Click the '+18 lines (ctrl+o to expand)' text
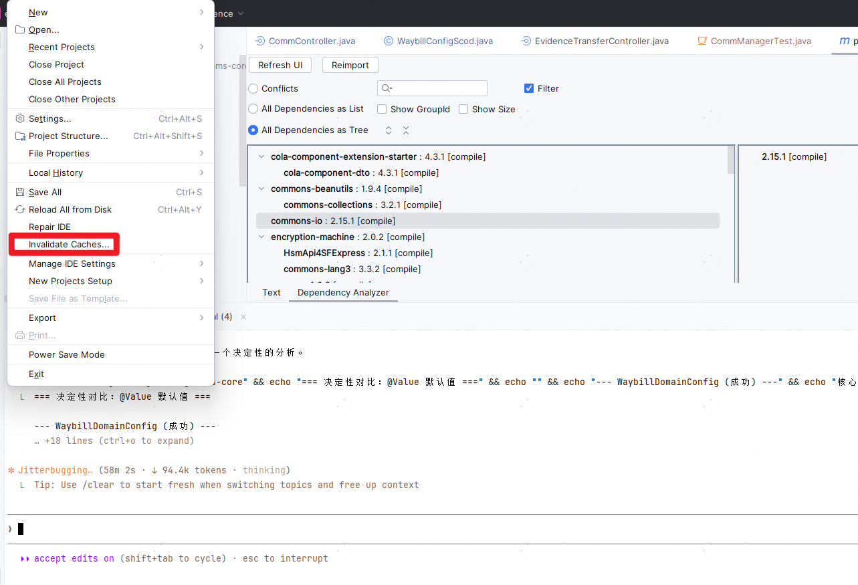This screenshot has width=858, height=585. [x=119, y=441]
